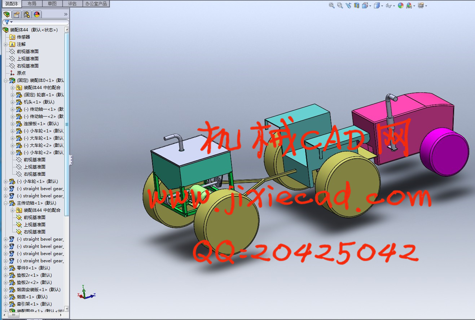Open the PropertyManager panel tab icon
The width and height of the screenshot is (475, 320).
tap(16, 14)
